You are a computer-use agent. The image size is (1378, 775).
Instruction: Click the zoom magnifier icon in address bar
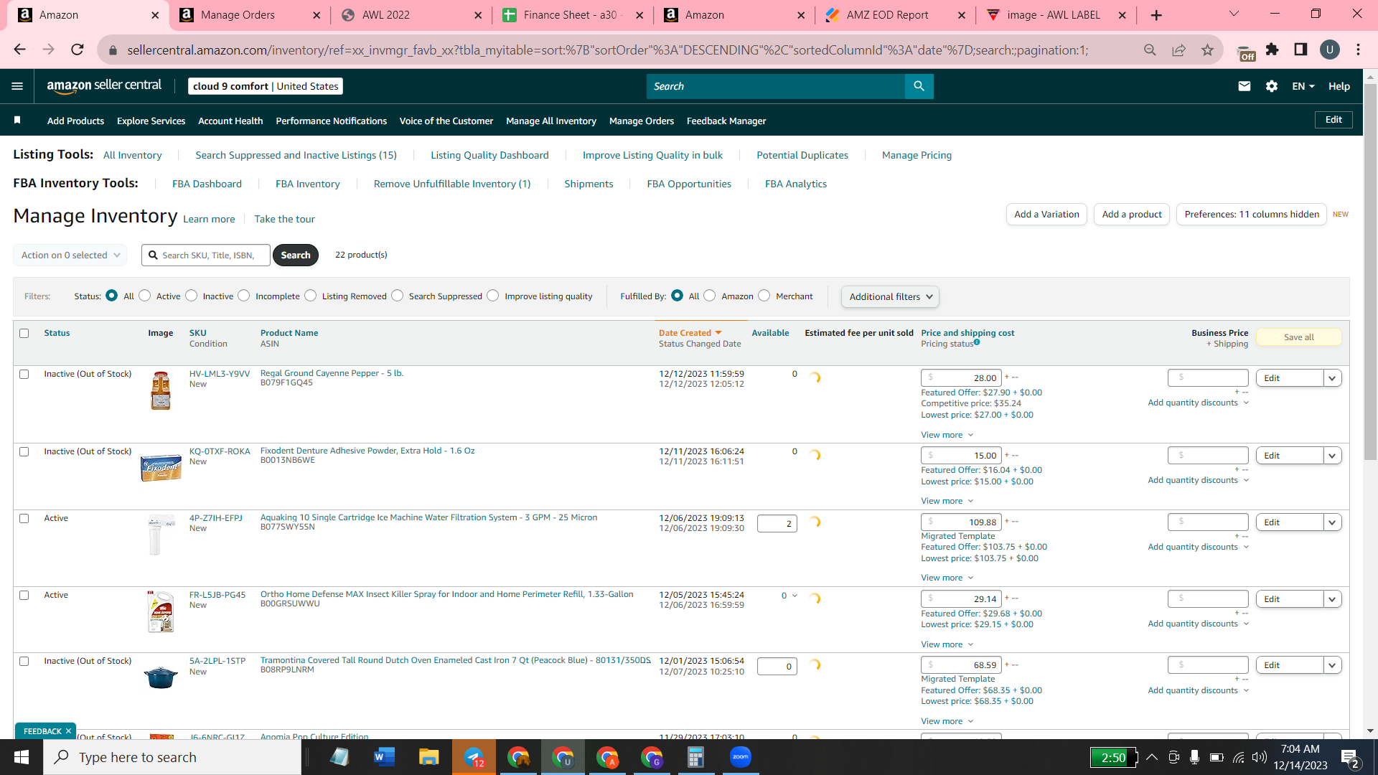coord(1150,50)
